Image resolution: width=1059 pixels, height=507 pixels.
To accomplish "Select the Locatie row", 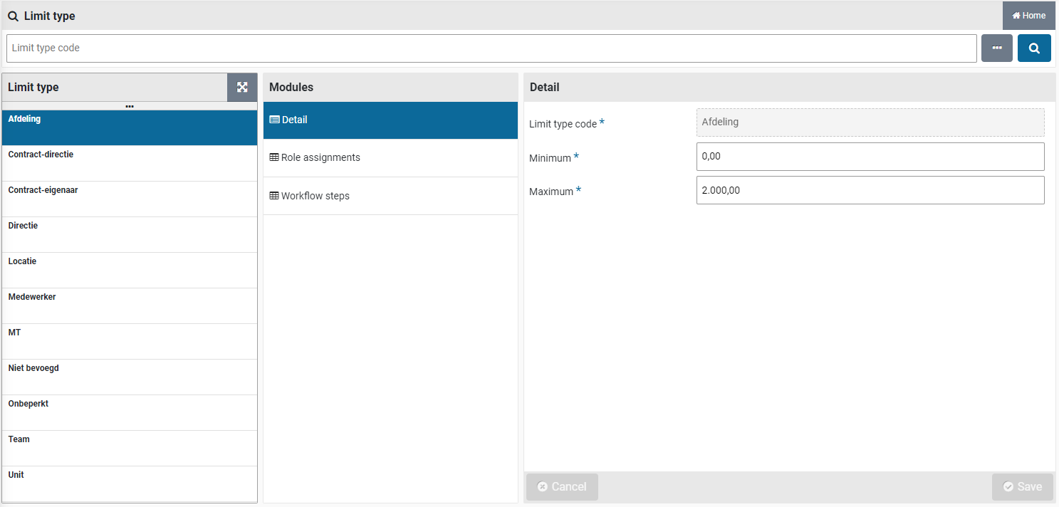I will 129,270.
